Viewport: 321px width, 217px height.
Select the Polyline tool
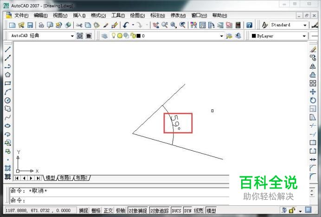(x=8, y=66)
